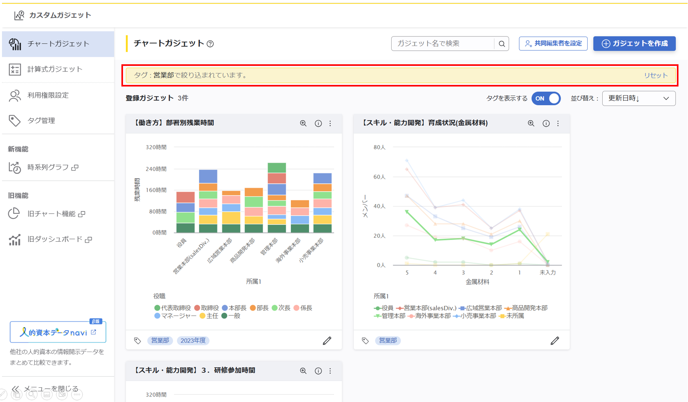Collapse sidebar with メニューを閉じる
The width and height of the screenshot is (688, 402).
pyautogui.click(x=46, y=389)
